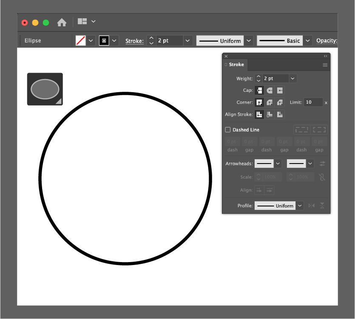
Task: Click the align dashes to corners icon
Action: [x=319, y=130]
